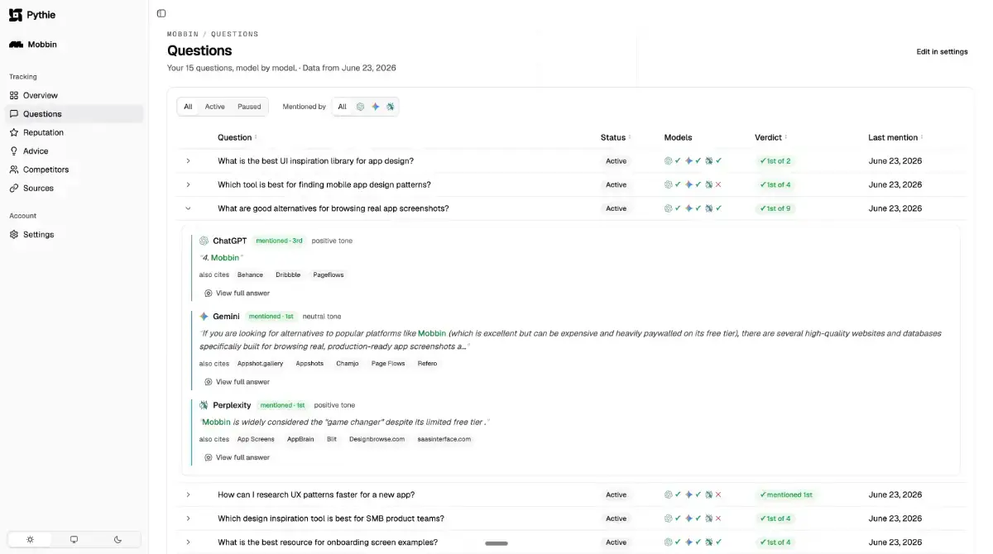Sort by the Last mention column
993x554 pixels.
(895, 137)
